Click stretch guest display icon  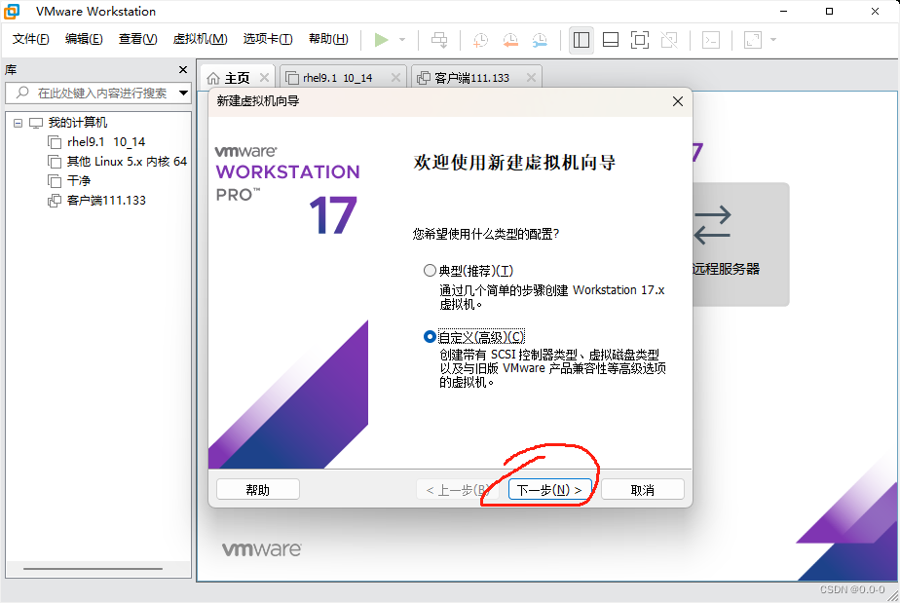point(753,40)
